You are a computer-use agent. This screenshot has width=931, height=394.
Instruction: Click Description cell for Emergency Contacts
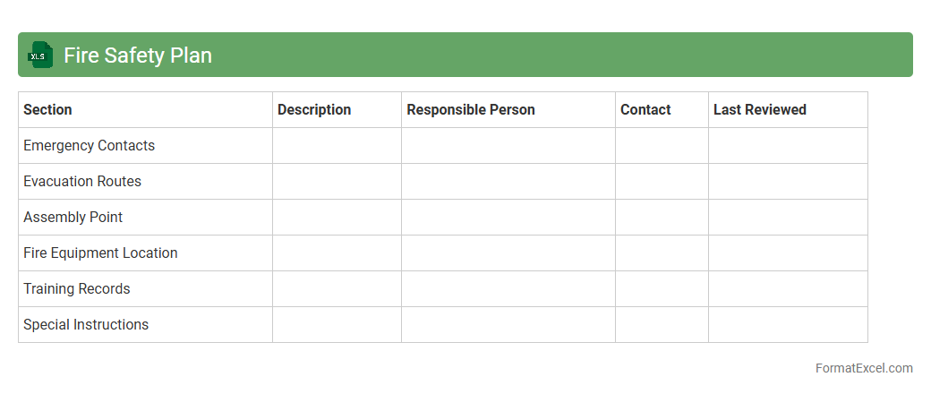tap(337, 146)
